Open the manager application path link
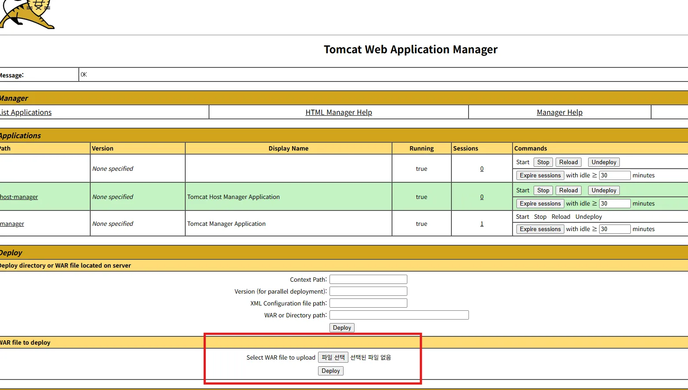Screen dimensions: 688x390 (12, 224)
